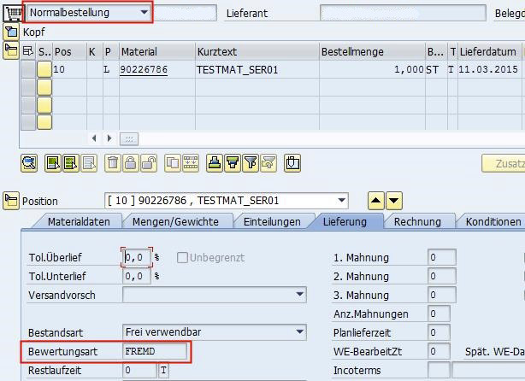Click the item details magnifier icon
Viewport: 525px width, 381px height.
click(x=30, y=163)
